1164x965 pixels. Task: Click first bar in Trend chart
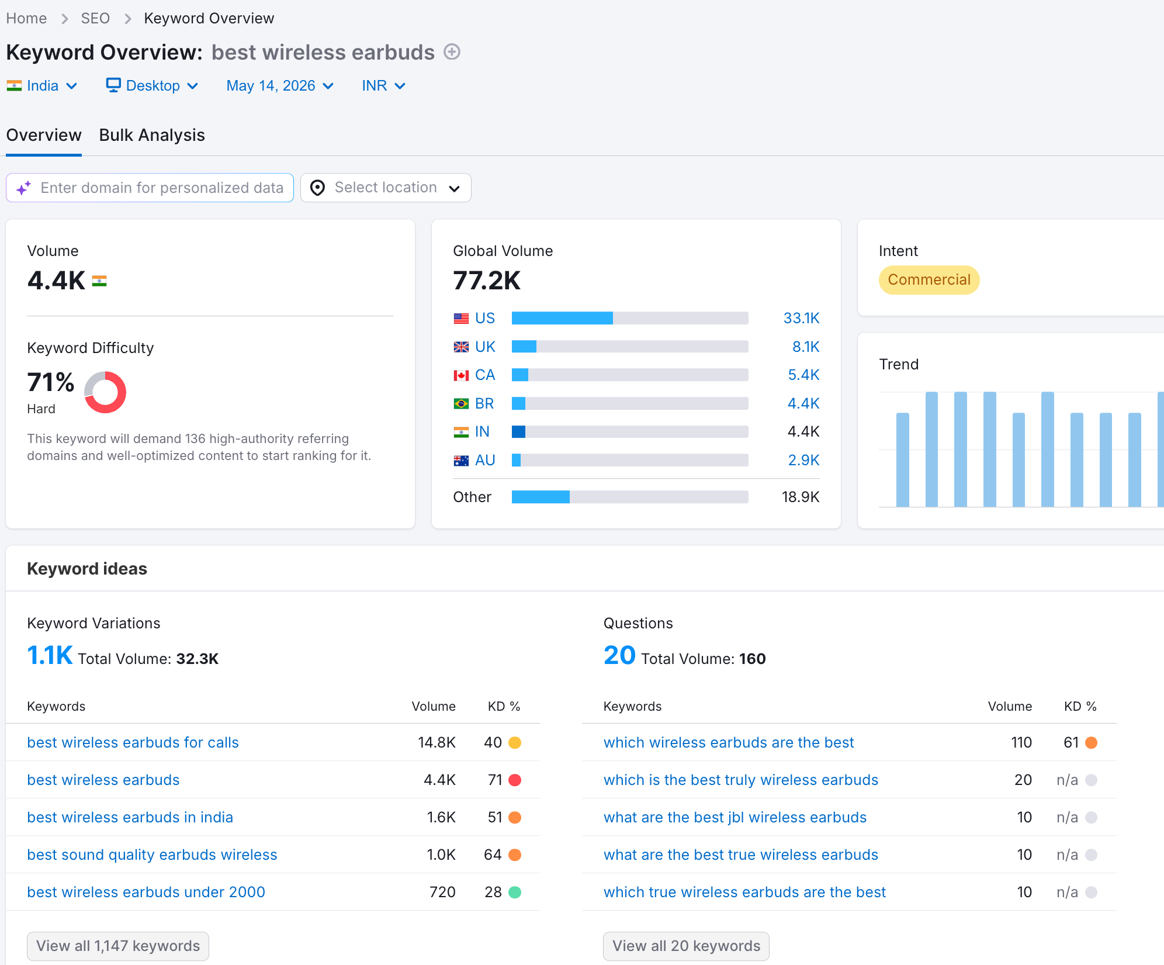click(x=903, y=460)
